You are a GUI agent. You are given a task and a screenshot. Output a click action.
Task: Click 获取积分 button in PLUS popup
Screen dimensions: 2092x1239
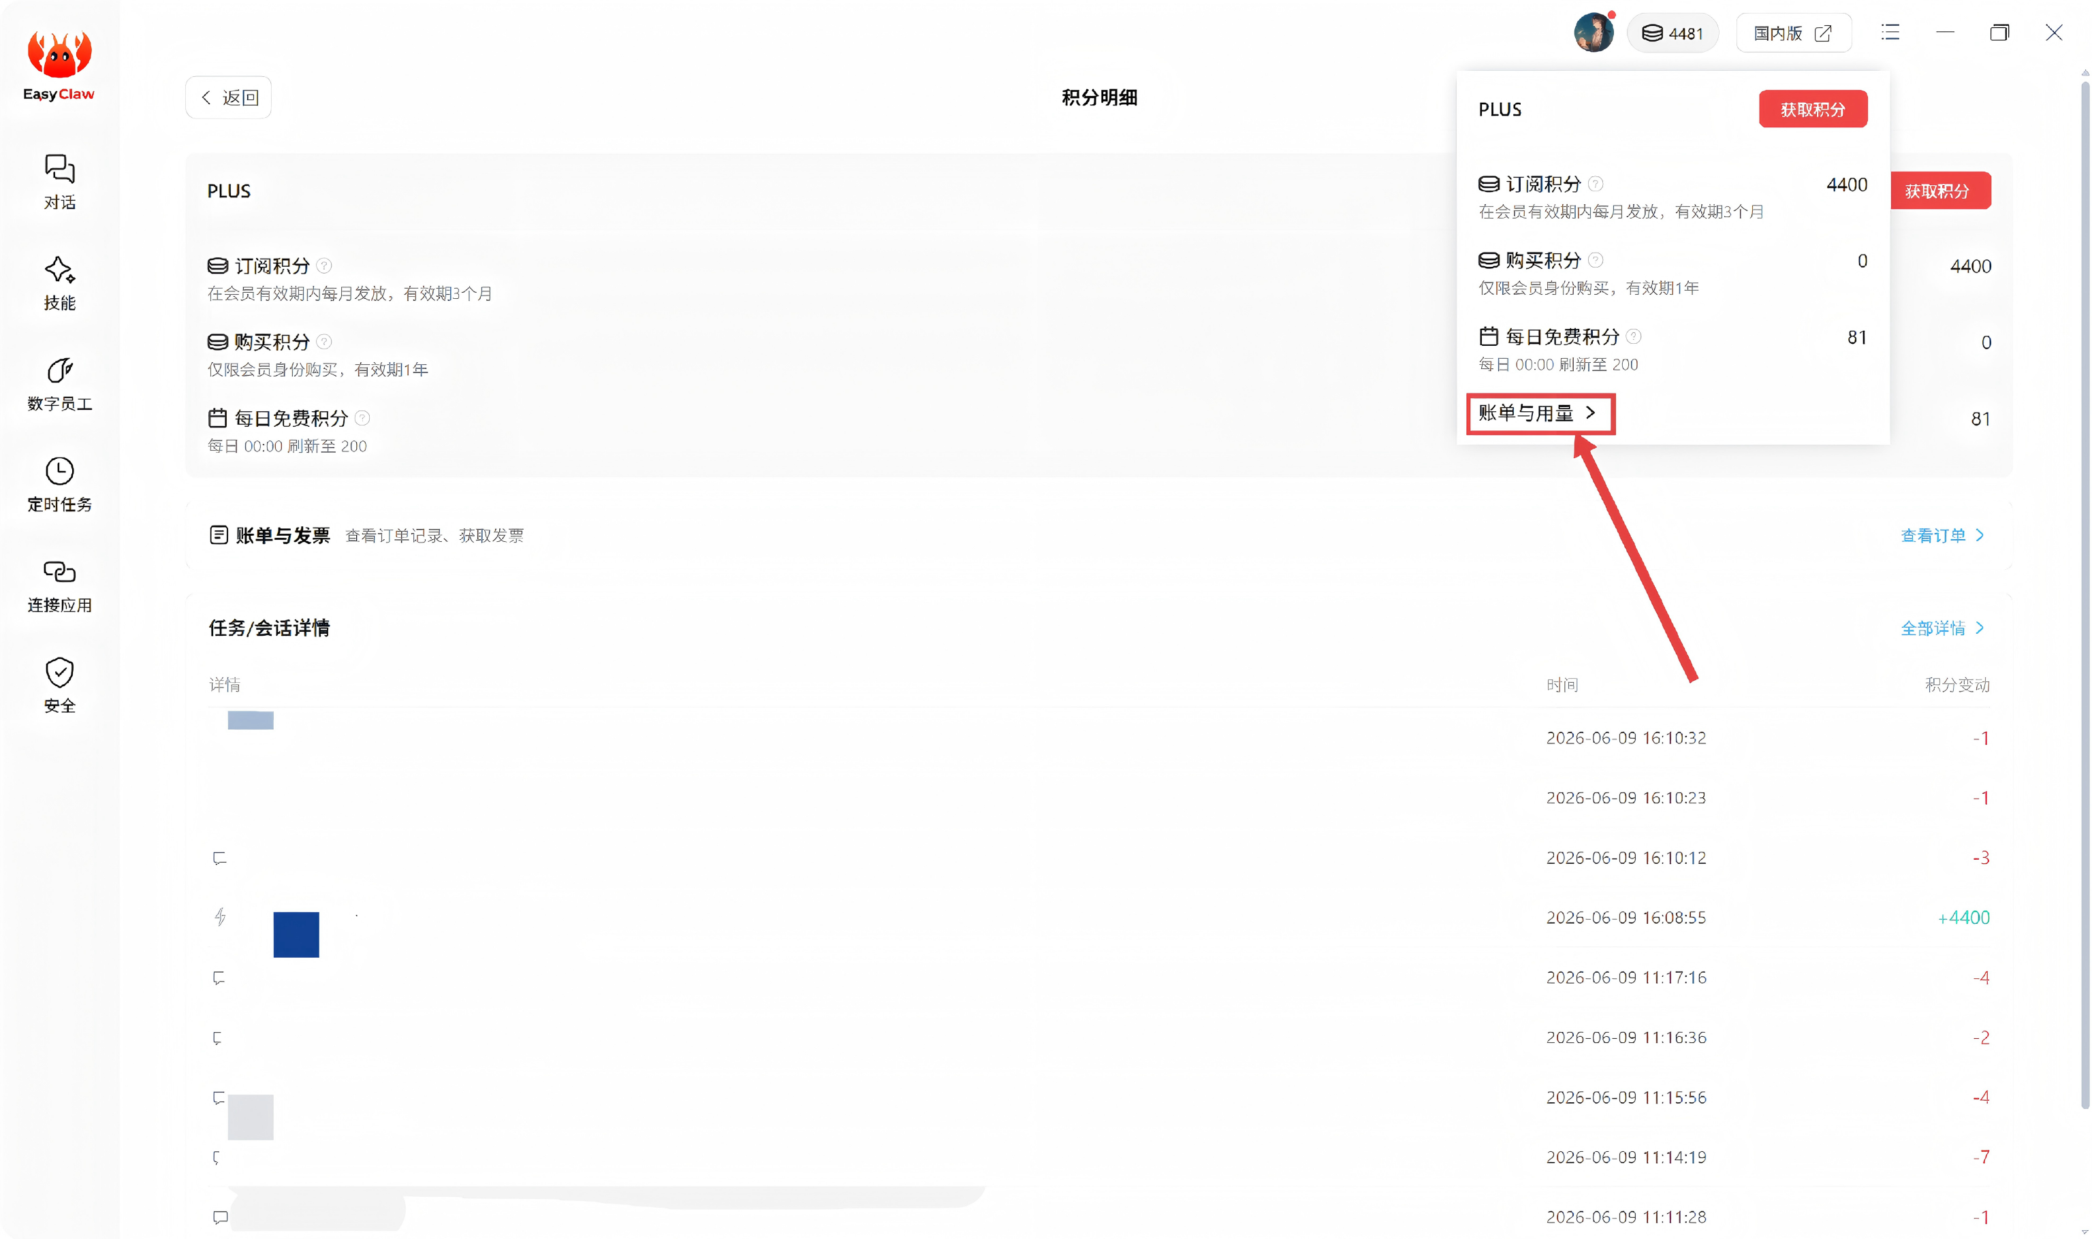click(1812, 110)
